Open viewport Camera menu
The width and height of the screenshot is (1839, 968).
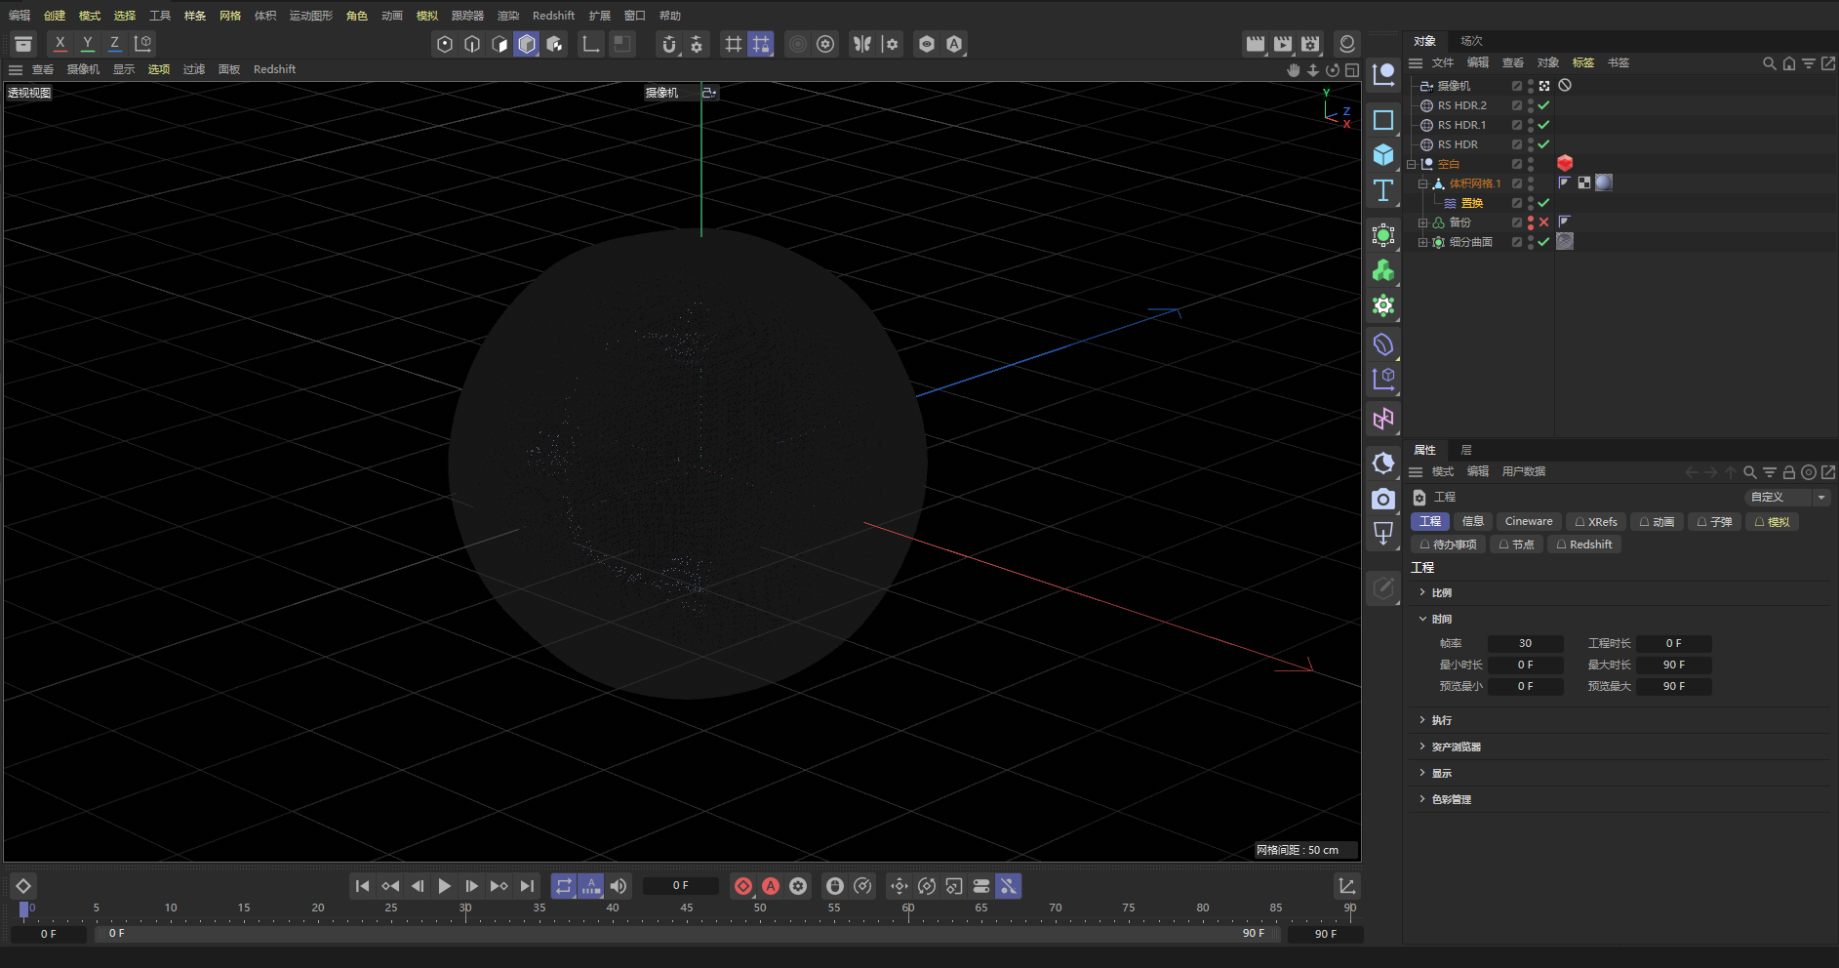(83, 69)
